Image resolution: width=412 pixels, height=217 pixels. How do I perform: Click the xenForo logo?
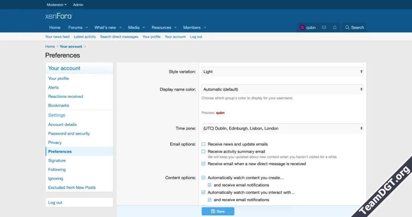coord(59,16)
